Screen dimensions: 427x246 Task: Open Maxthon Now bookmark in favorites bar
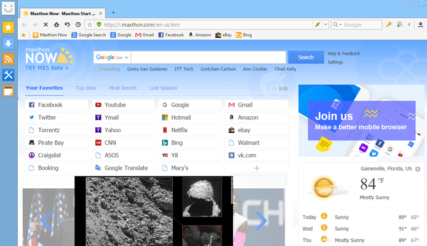[50, 35]
